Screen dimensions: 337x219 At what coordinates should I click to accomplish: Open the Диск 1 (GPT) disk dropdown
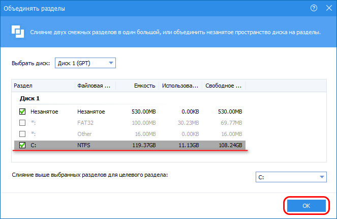pos(85,63)
